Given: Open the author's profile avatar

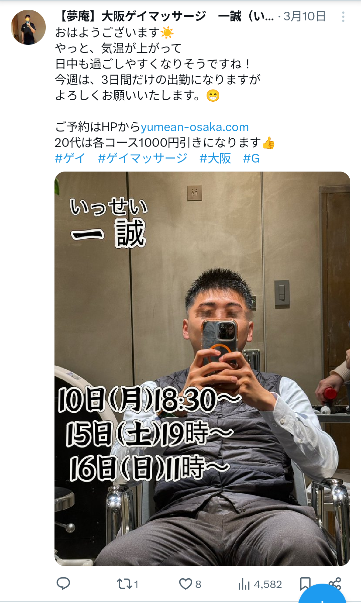Looking at the screenshot, I should click(28, 27).
